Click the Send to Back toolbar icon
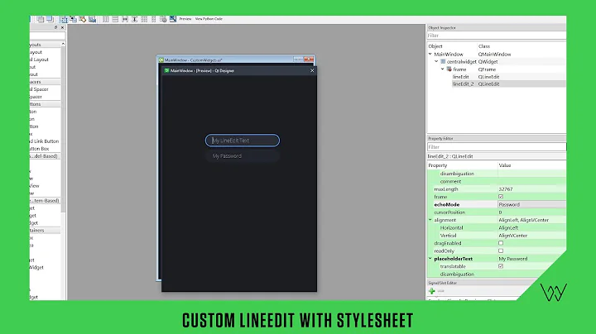Image resolution: width=596 pixels, height=334 pixels. click(41, 19)
